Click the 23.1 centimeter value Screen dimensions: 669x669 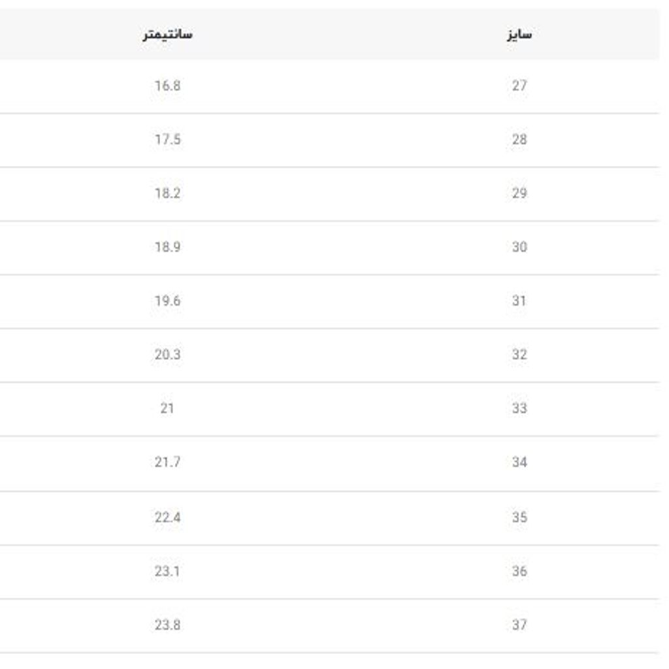167,571
